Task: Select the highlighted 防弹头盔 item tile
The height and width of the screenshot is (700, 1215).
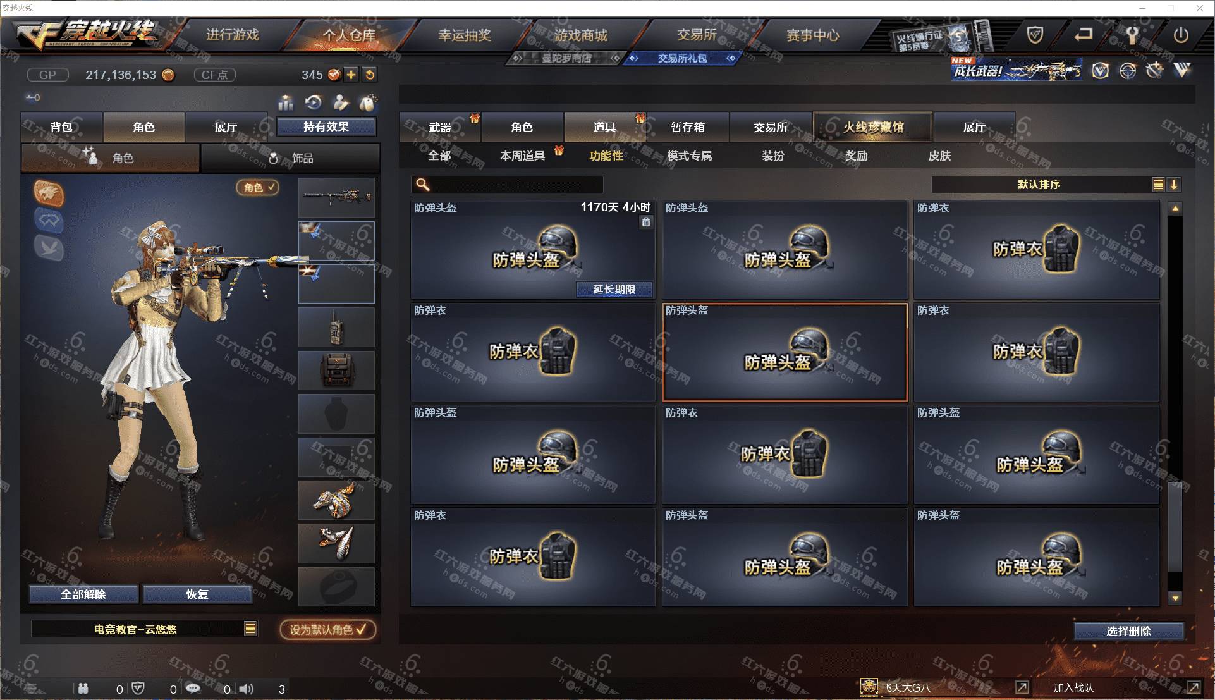Action: click(x=785, y=352)
